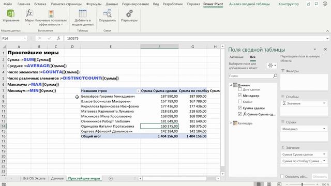Open Названия строк filter dropdown

click(138, 91)
